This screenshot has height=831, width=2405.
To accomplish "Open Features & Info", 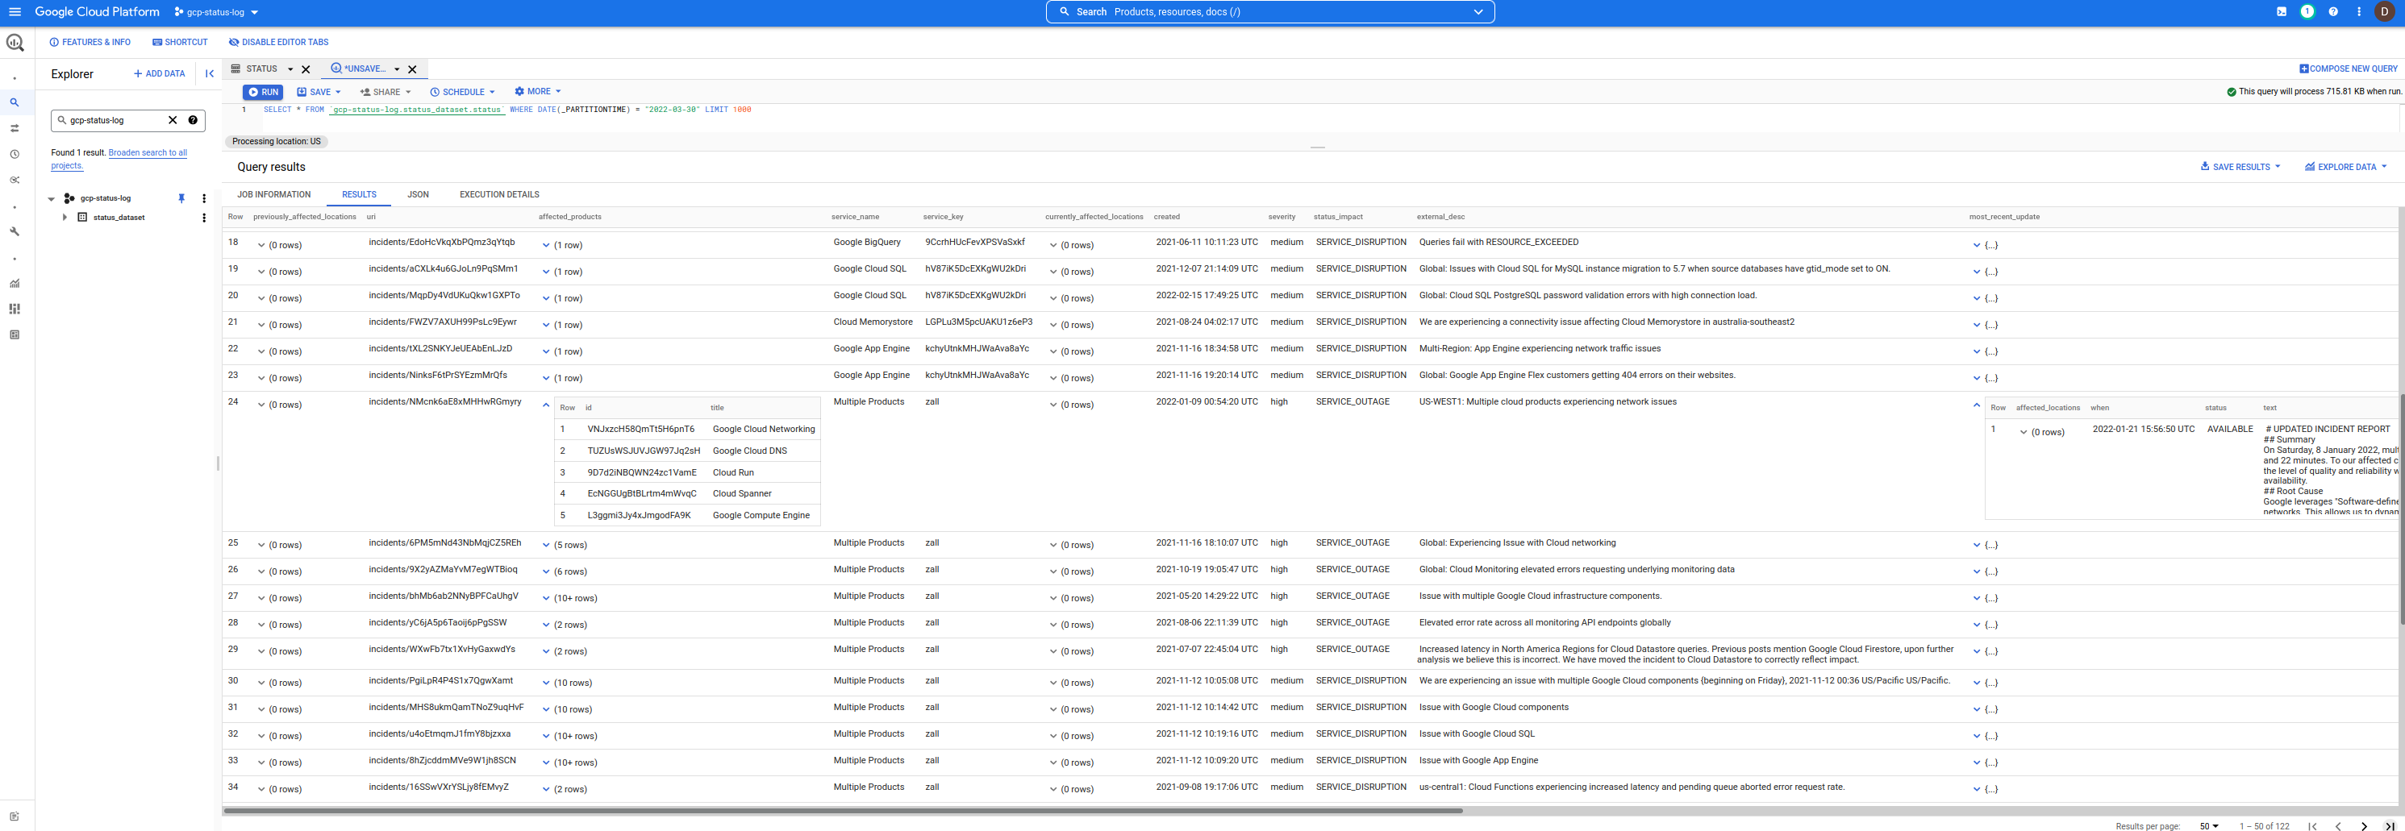I will click(x=90, y=42).
